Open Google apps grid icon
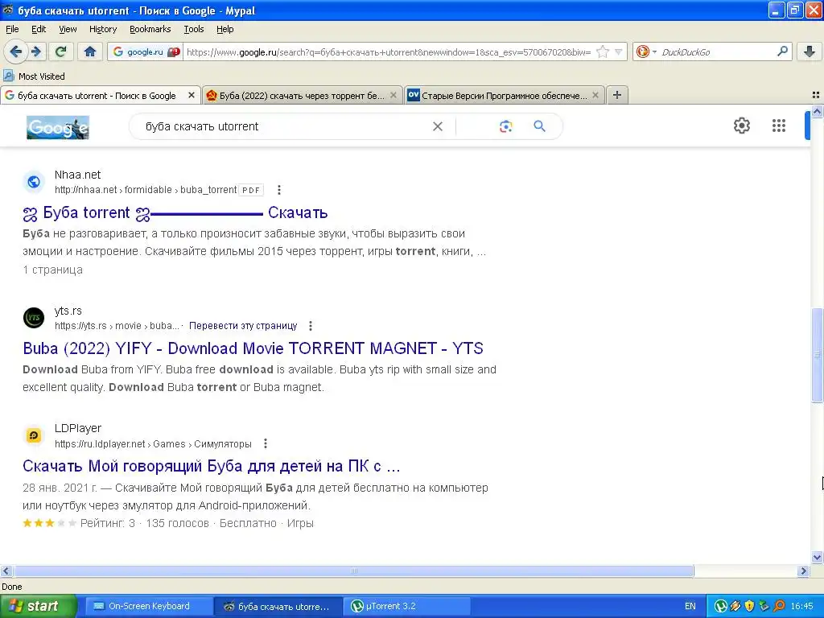 (x=779, y=126)
